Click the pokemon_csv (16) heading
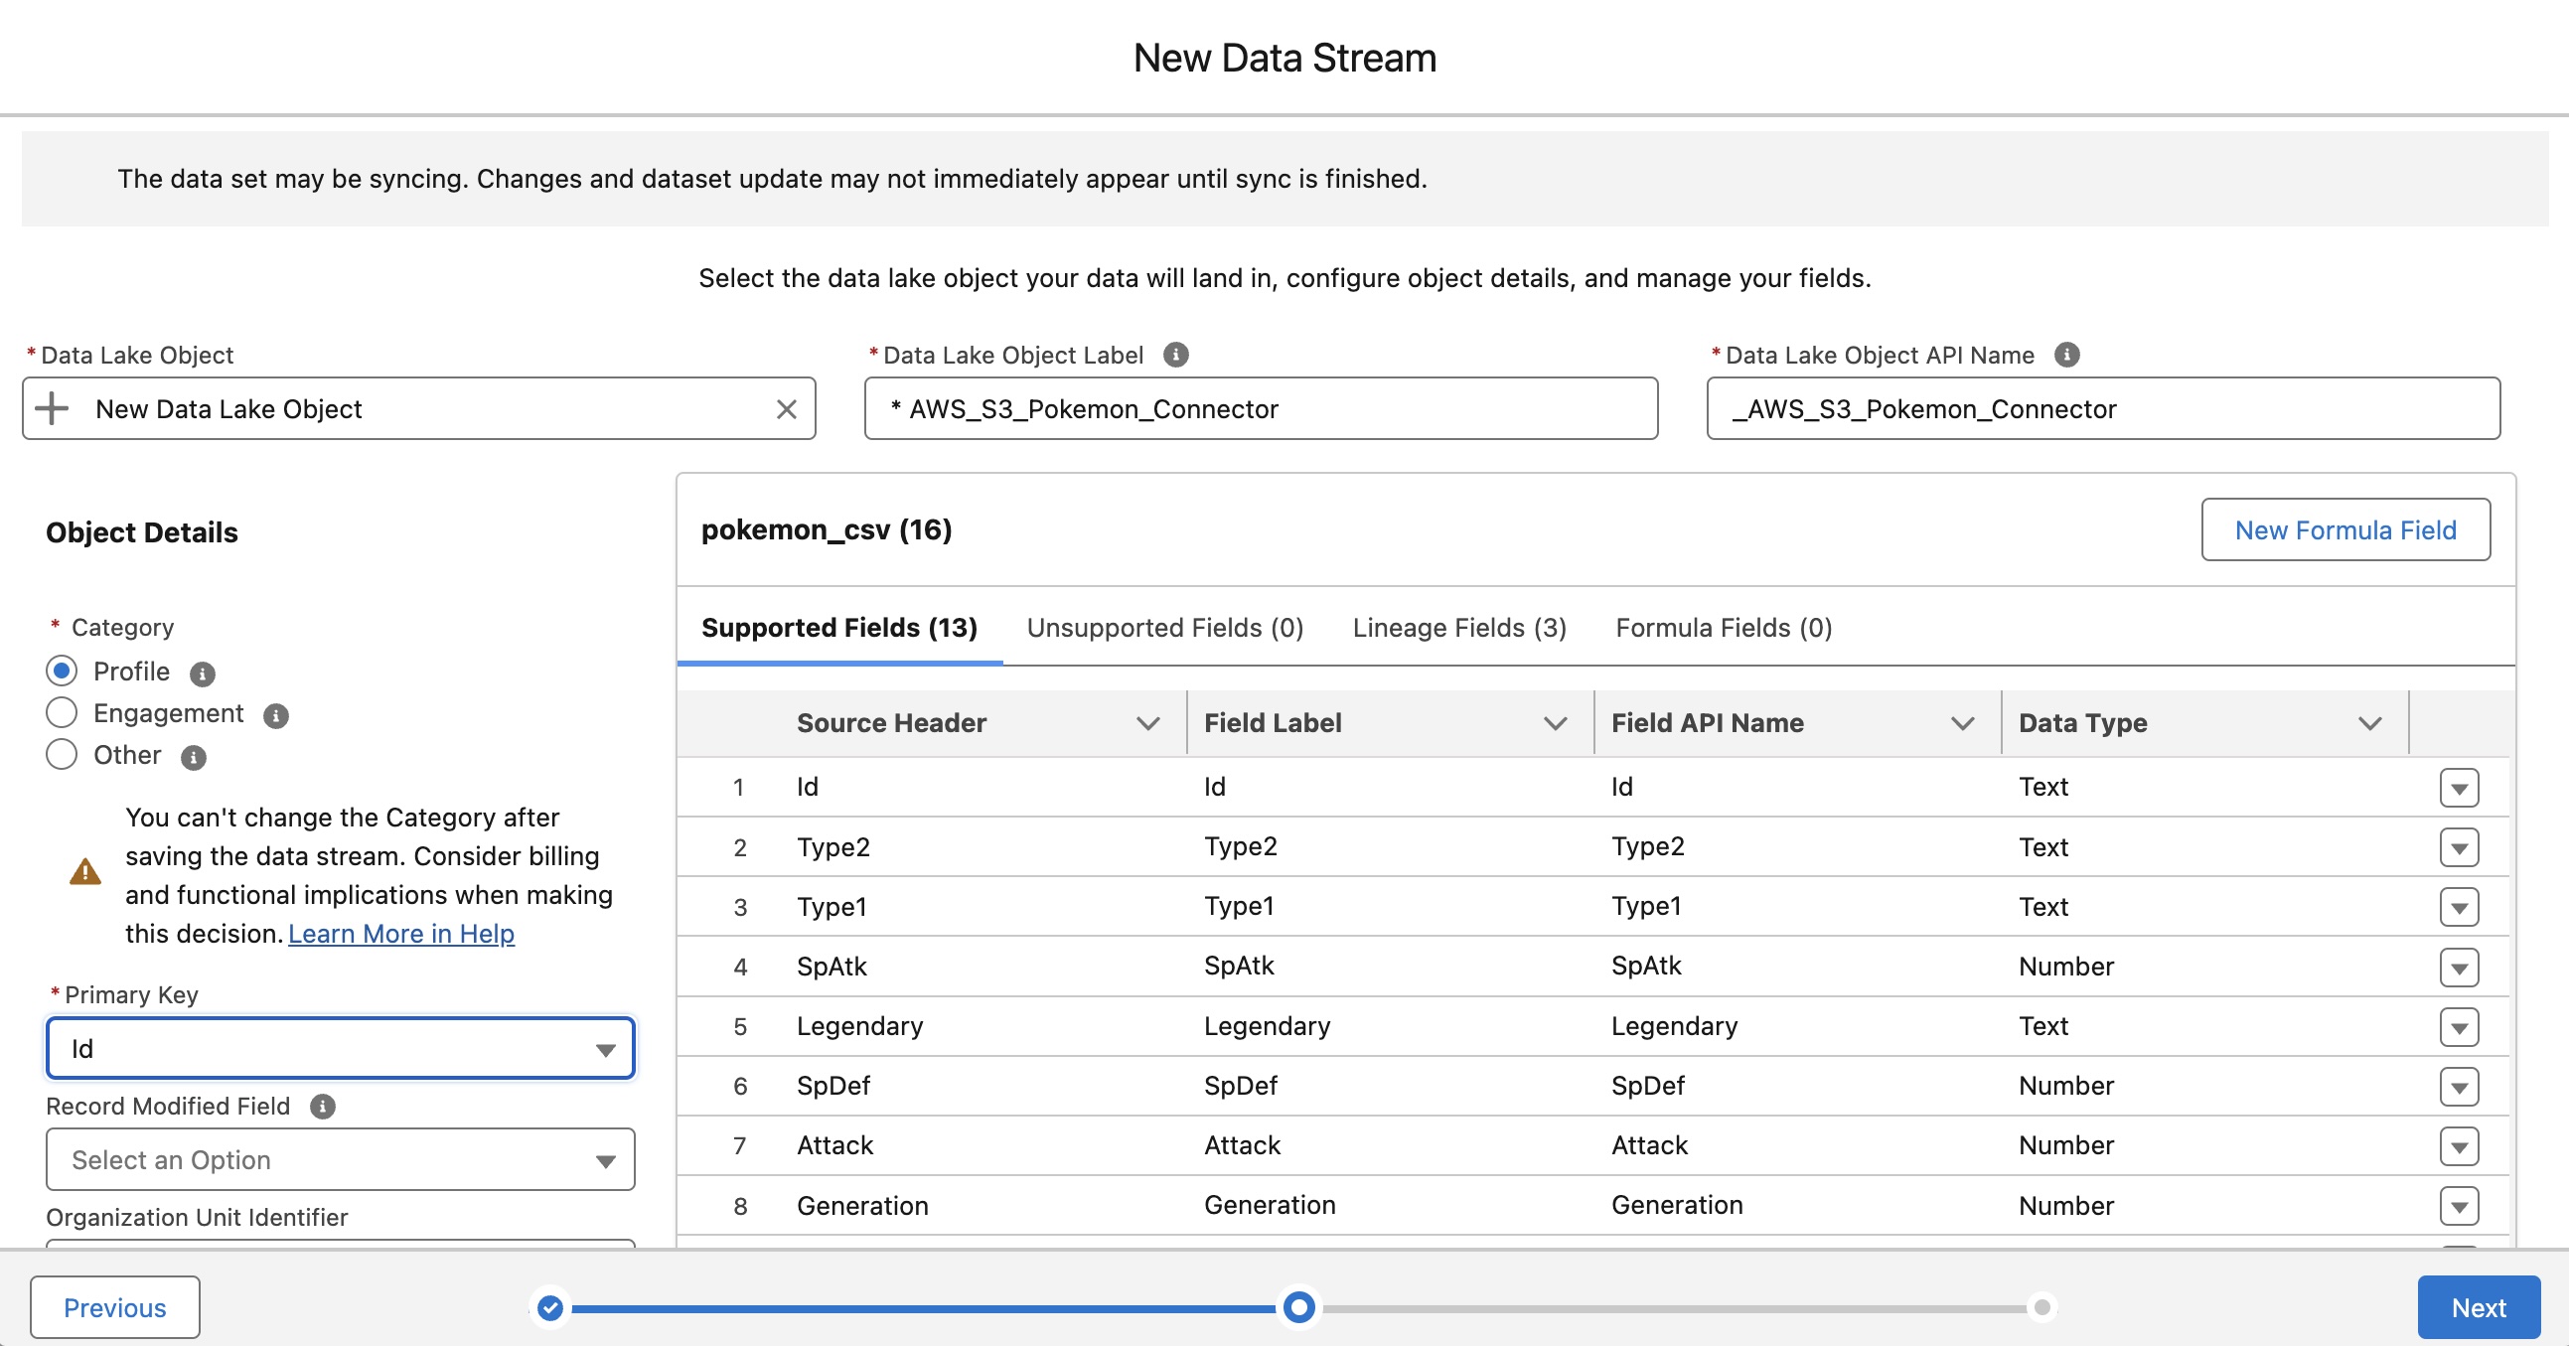This screenshot has width=2569, height=1346. pos(826,529)
